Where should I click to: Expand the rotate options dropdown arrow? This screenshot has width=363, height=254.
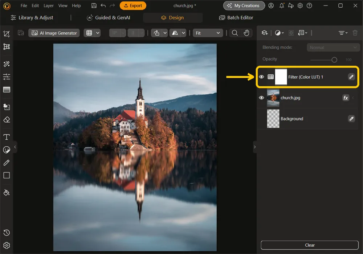click(x=165, y=33)
